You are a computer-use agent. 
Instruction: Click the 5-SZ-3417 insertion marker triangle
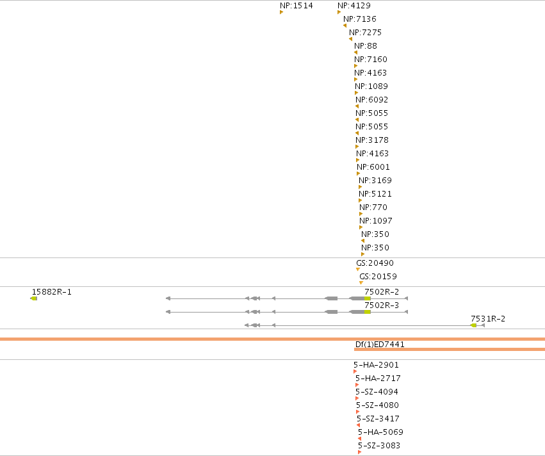(359, 425)
